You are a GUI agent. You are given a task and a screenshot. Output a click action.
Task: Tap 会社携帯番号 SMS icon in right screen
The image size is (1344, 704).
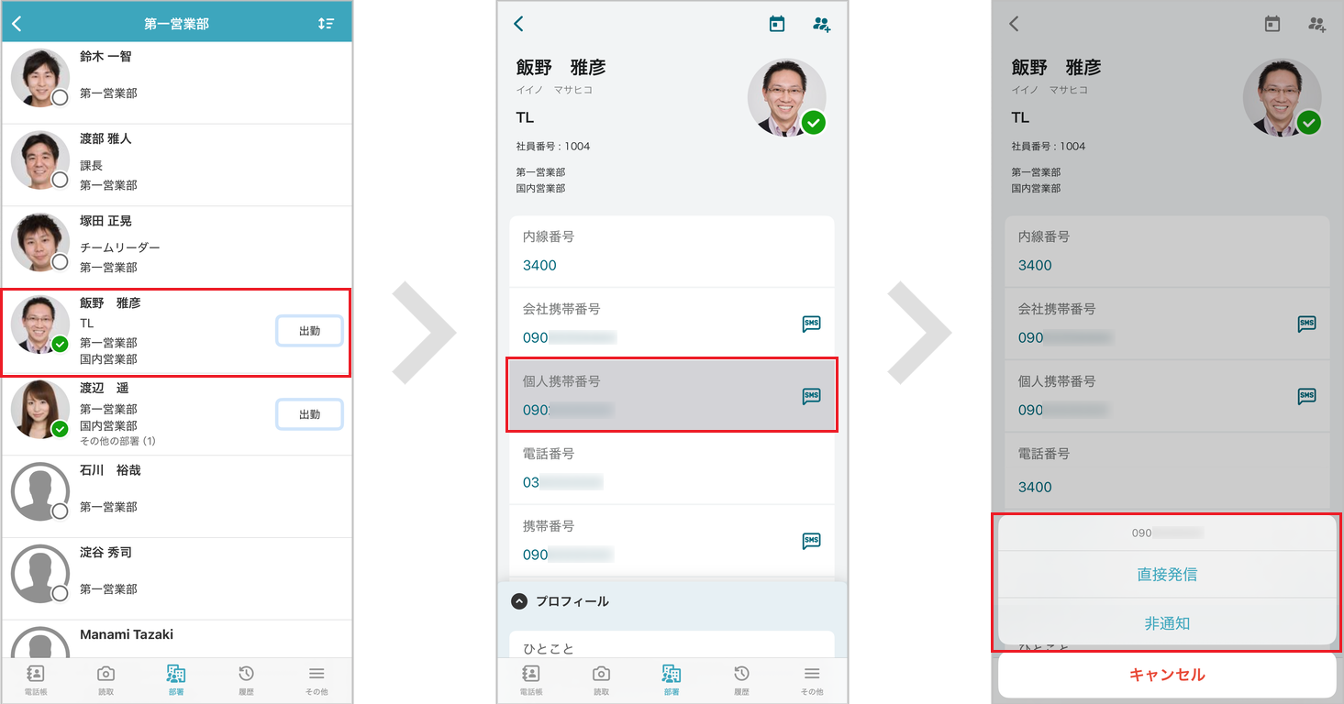click(x=1306, y=324)
